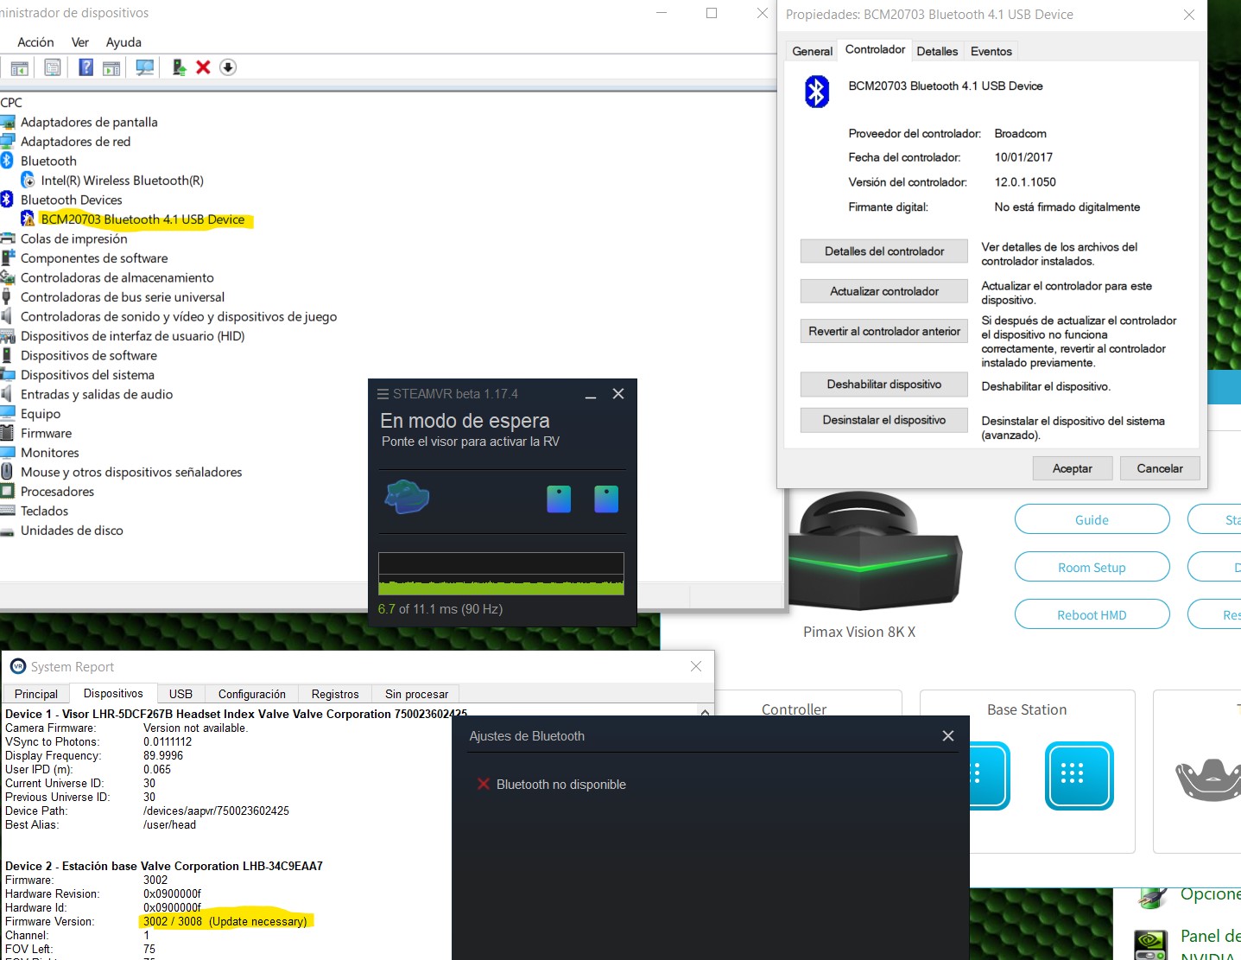Viewport: 1241px width, 960px height.
Task: Select Bluetooth Devices category in tree
Action: tap(71, 200)
